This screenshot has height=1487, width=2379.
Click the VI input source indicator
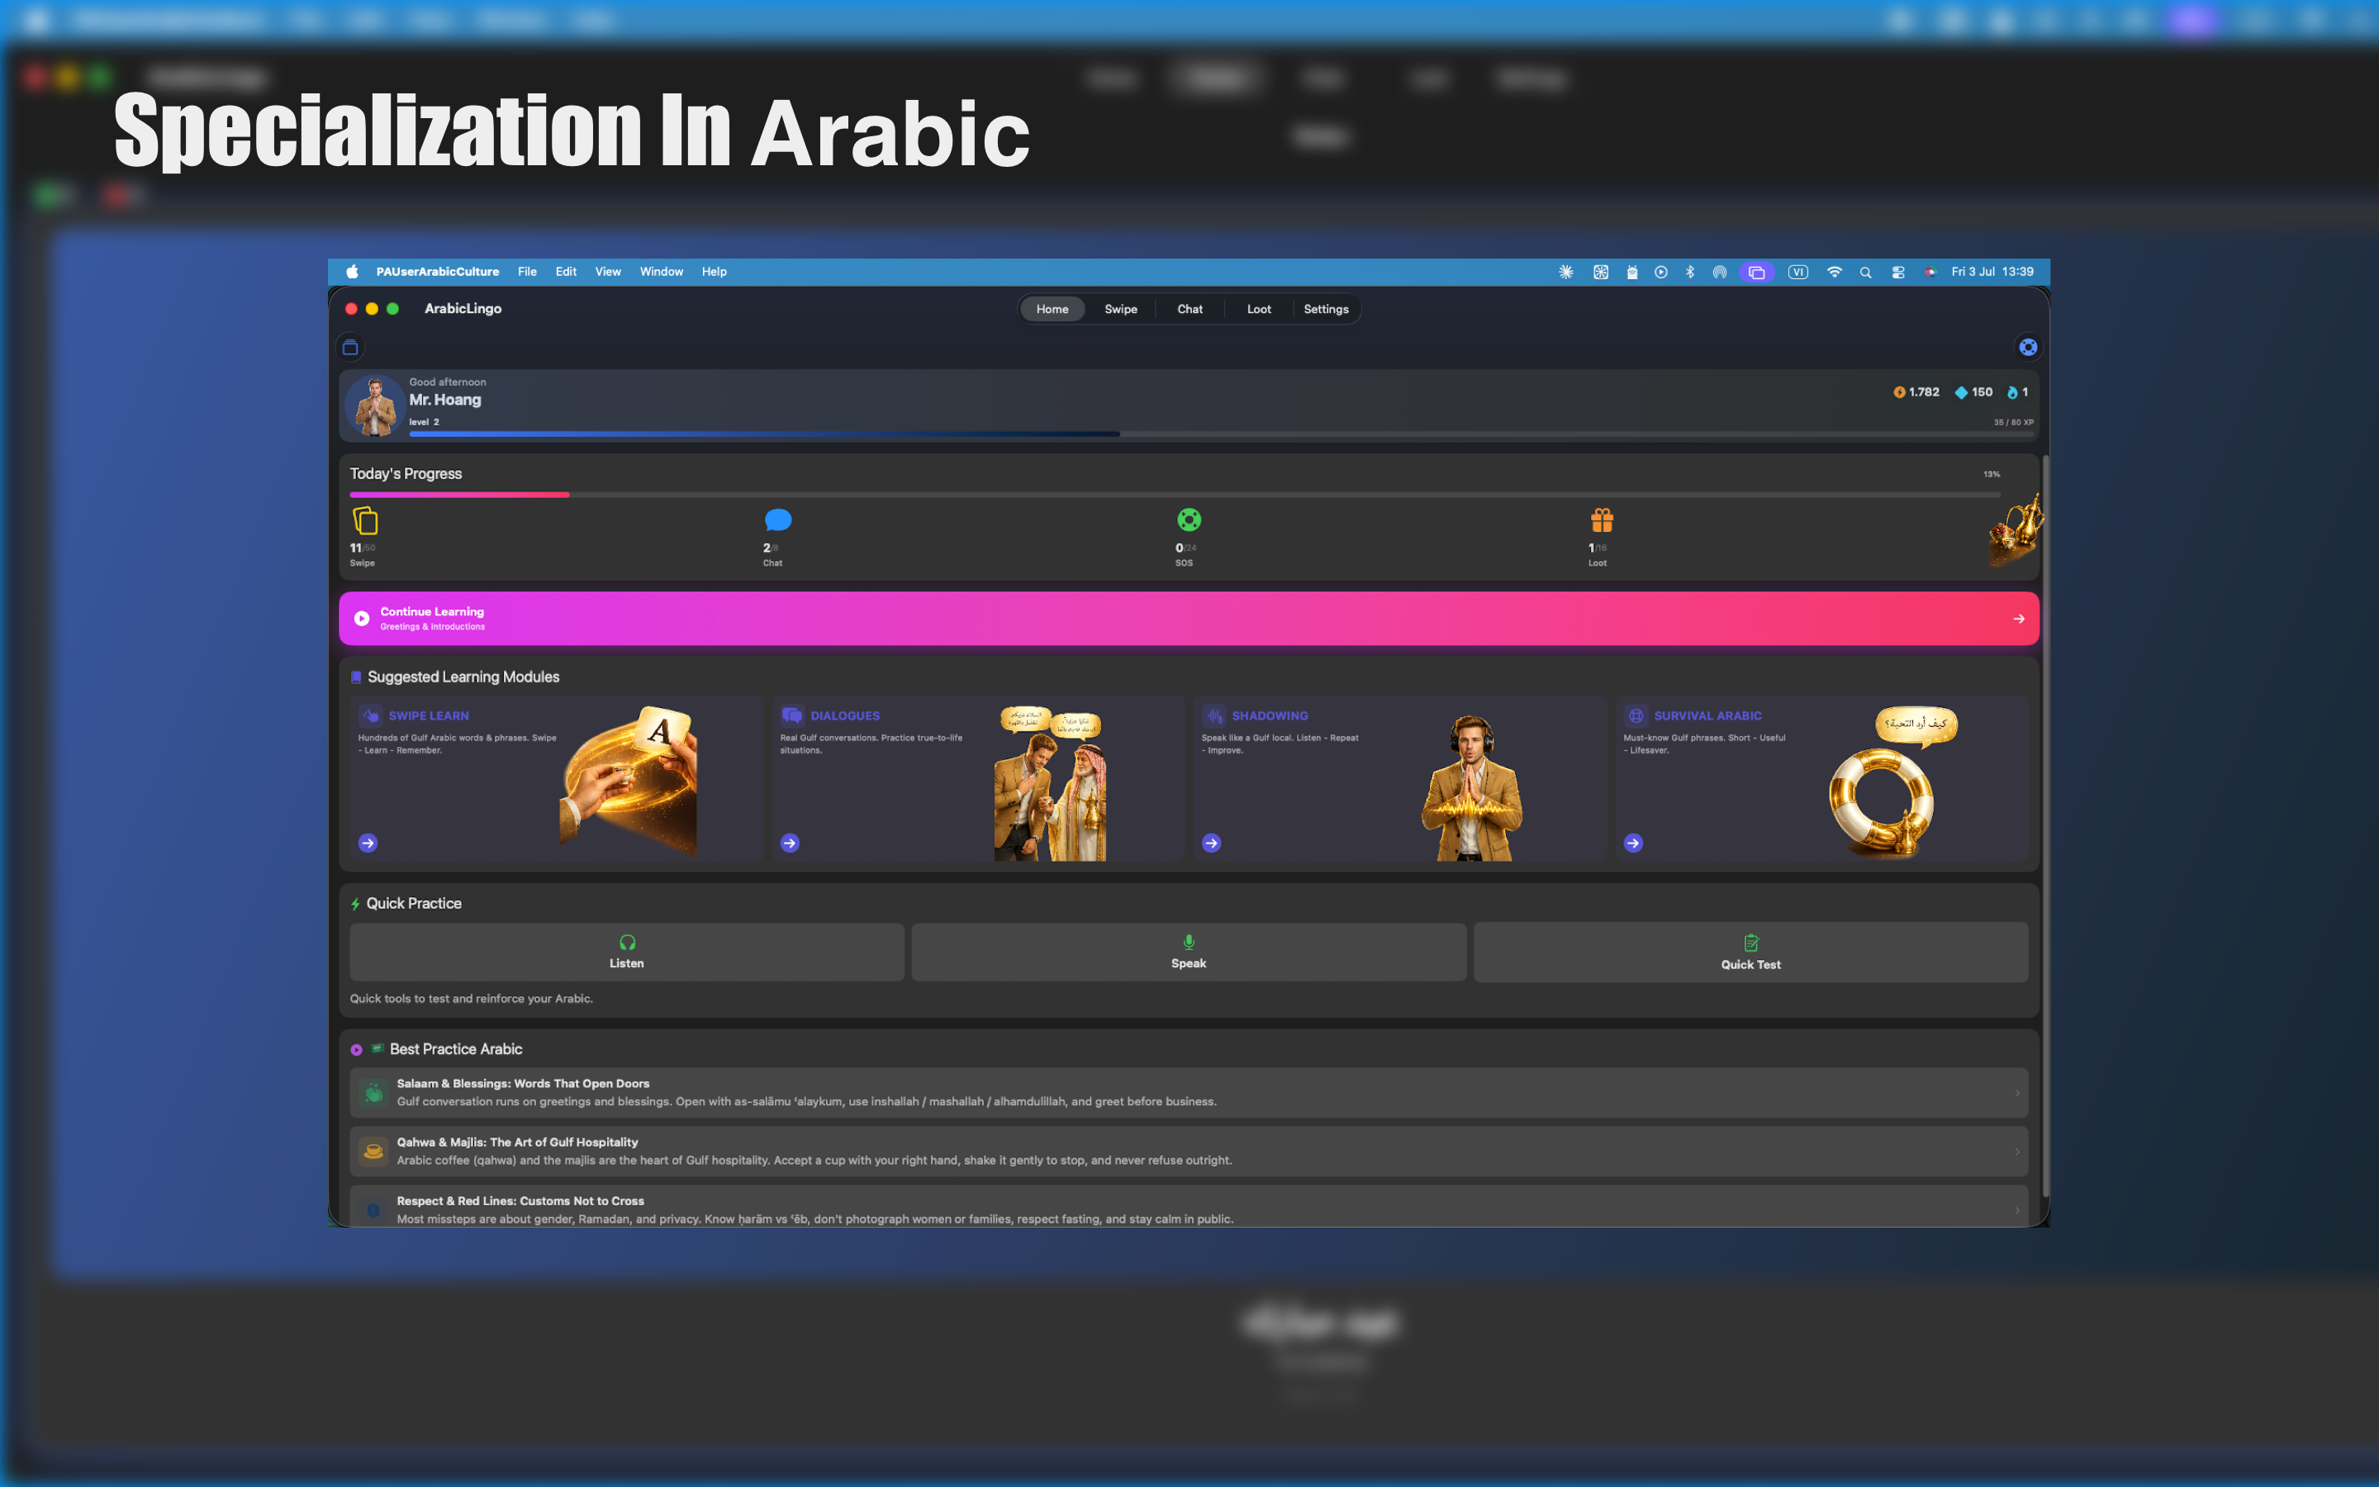pyautogui.click(x=1797, y=272)
